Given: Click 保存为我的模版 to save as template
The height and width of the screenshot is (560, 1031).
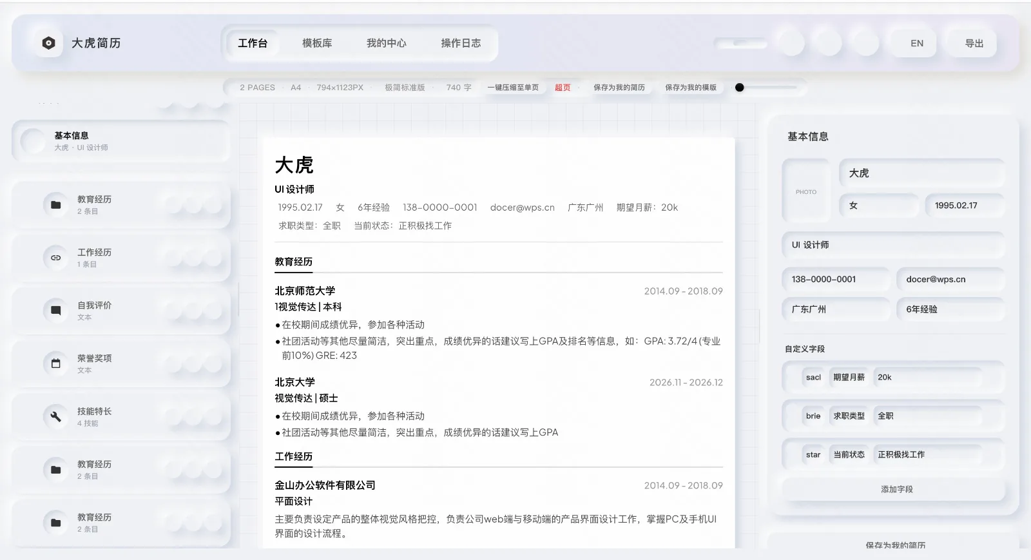Looking at the screenshot, I should [x=691, y=88].
